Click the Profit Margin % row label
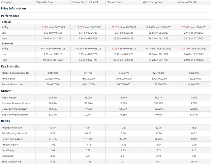The width and height of the screenshot is (211, 164). click(10, 145)
